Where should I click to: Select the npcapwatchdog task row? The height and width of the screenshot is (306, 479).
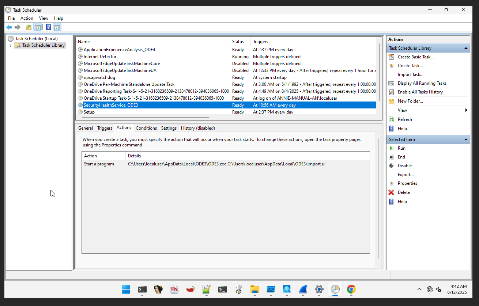[99, 77]
